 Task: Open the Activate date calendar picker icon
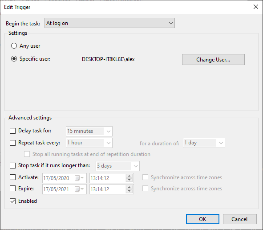tap(79, 178)
